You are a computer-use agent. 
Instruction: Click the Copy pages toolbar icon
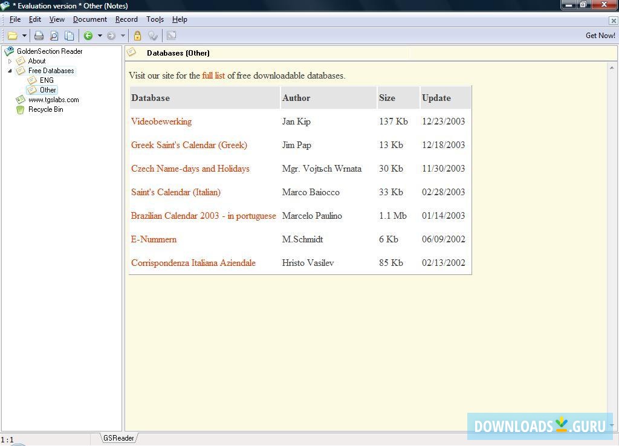pos(69,36)
